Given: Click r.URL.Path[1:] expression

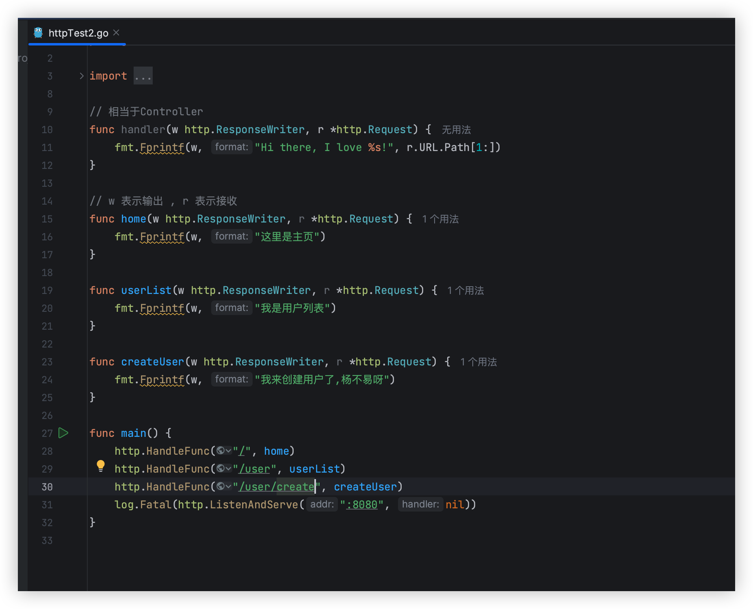Looking at the screenshot, I should click(x=450, y=147).
